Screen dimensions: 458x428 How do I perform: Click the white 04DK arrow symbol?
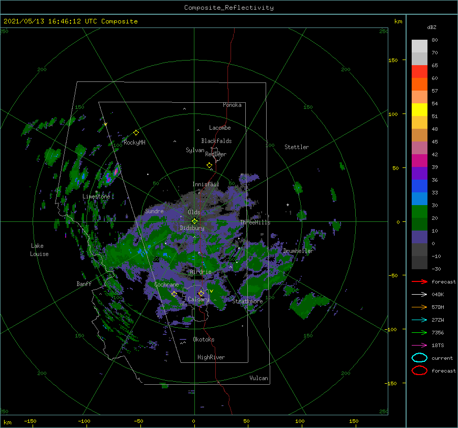pos(419,294)
